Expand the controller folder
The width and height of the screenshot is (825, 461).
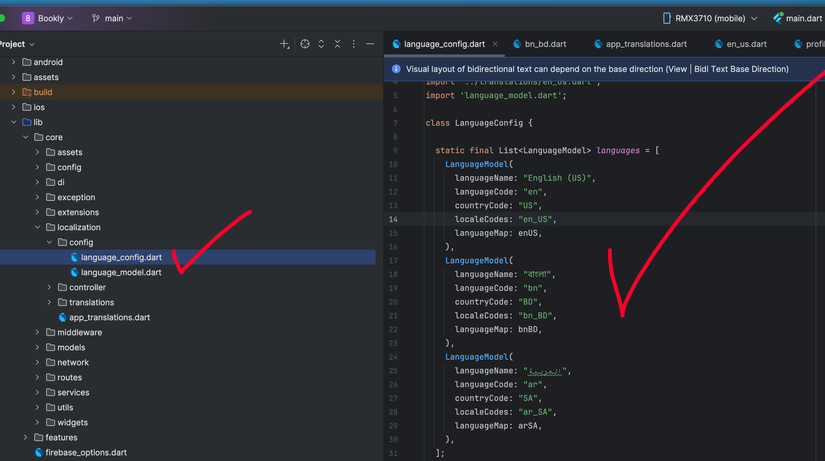[x=49, y=287]
